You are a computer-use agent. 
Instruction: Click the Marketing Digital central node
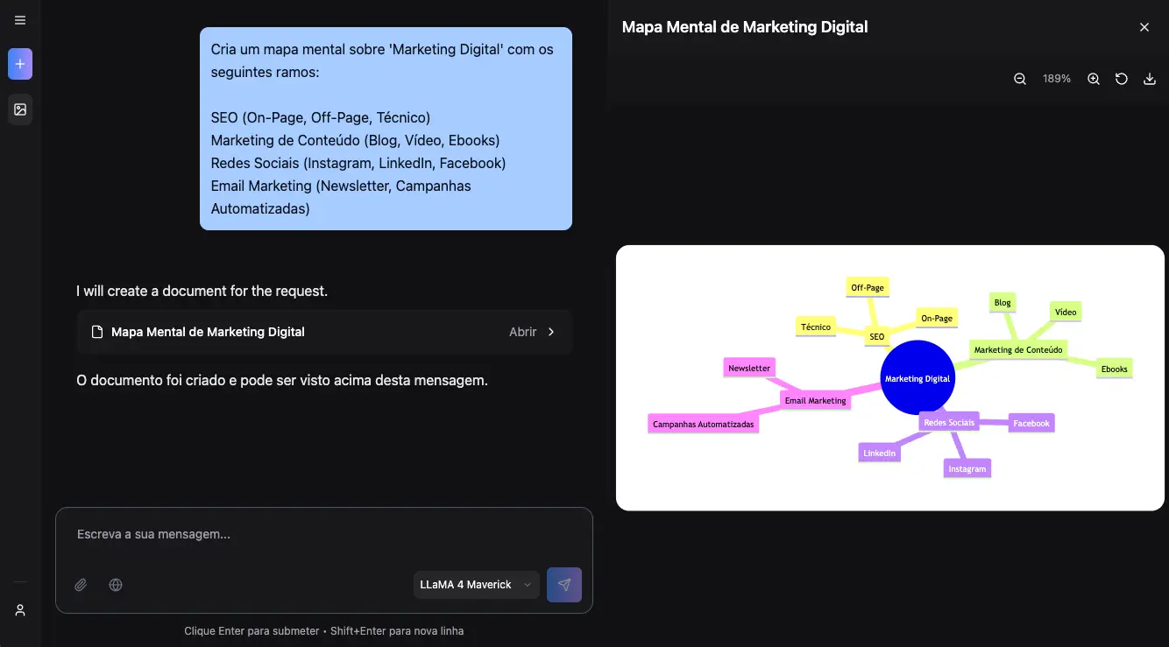917,378
